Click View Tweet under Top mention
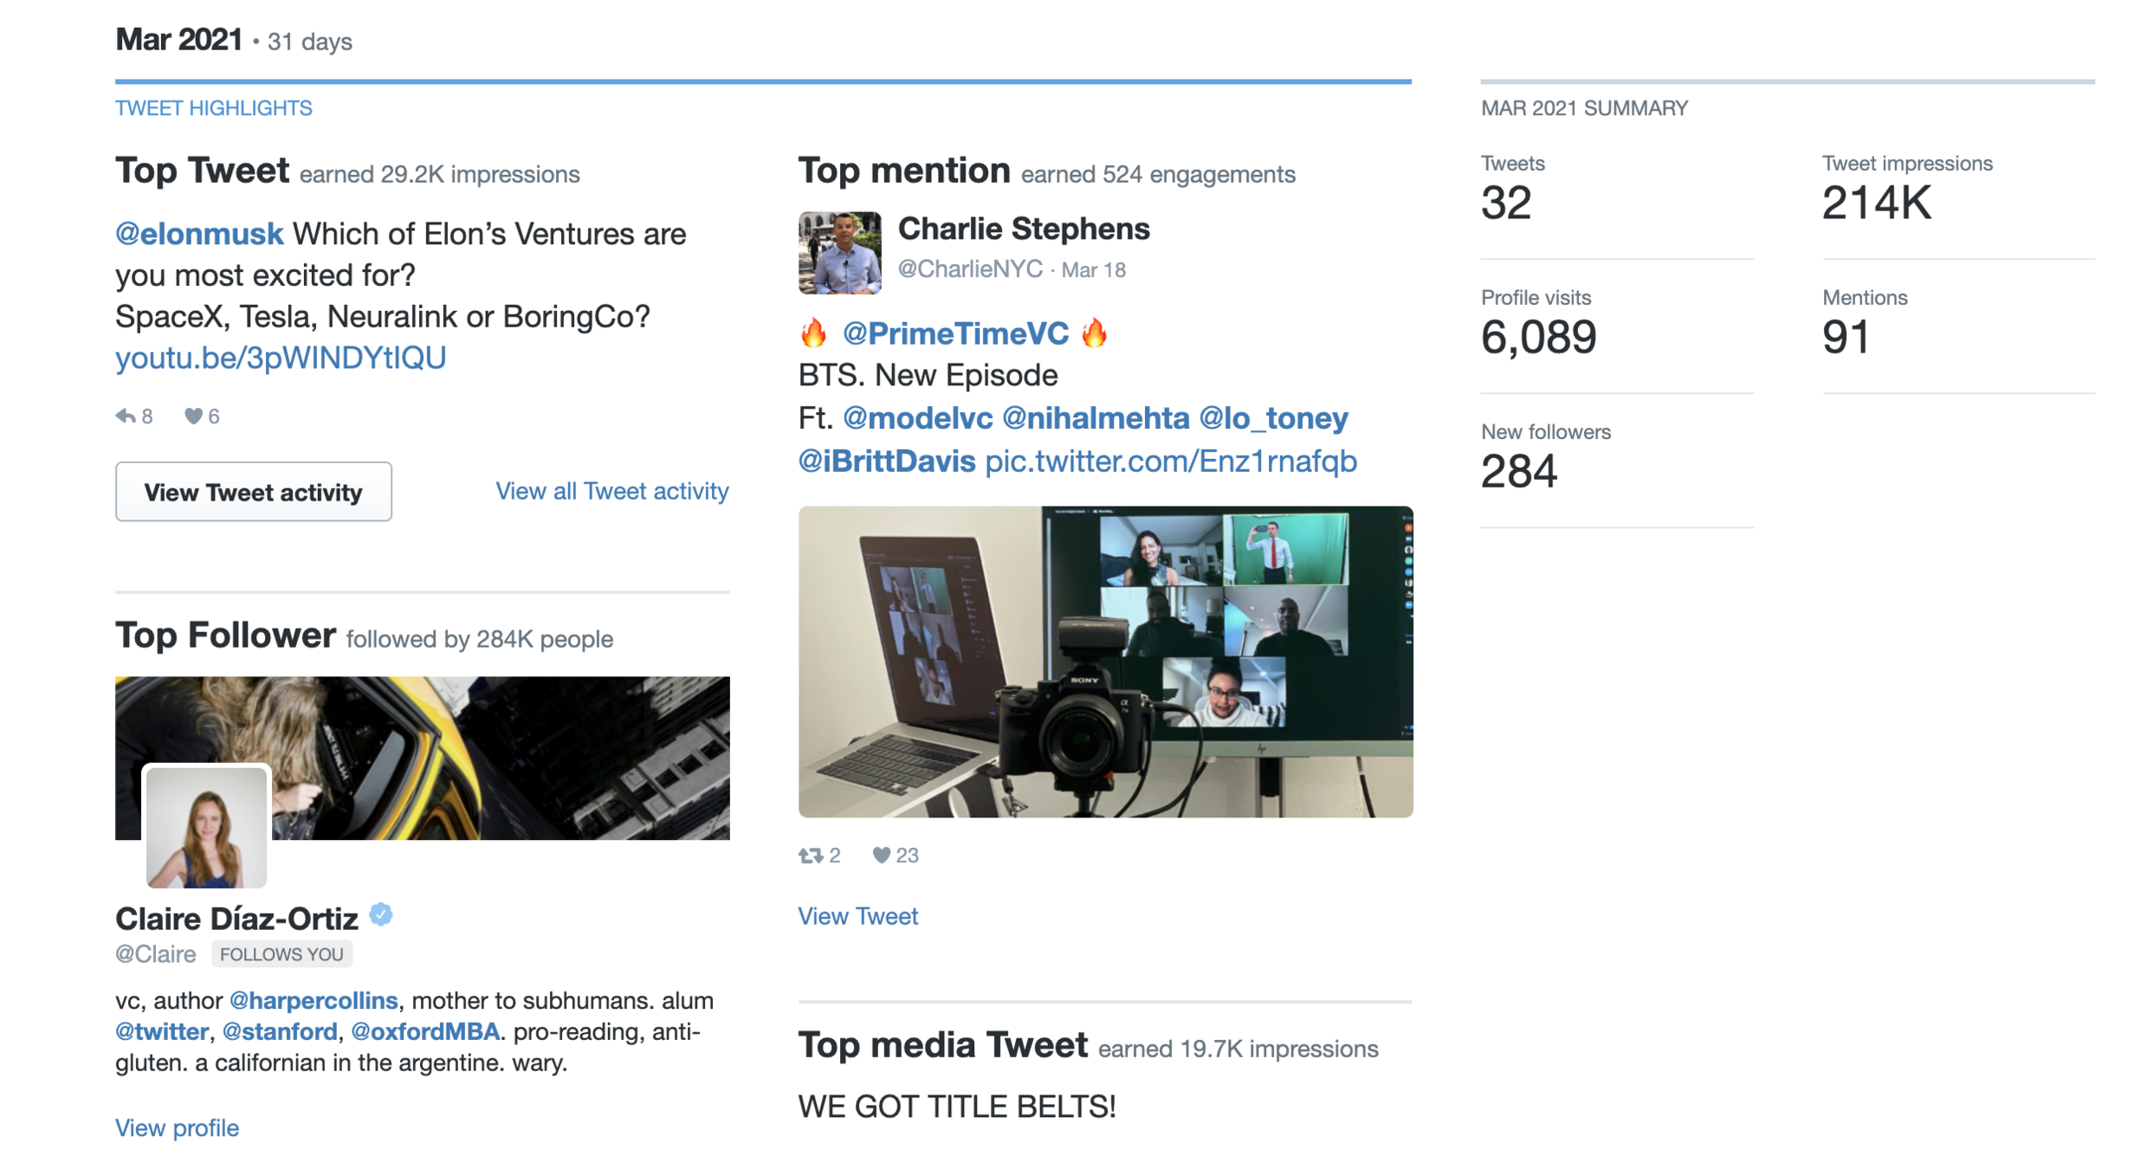Image resolution: width=2147 pixels, height=1169 pixels. 857,916
